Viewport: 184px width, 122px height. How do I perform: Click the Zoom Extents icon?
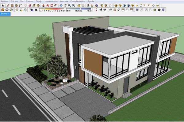click(74, 6)
